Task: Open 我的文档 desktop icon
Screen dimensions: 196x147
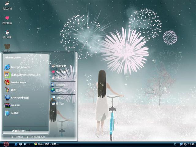Action: pyautogui.click(x=7, y=6)
